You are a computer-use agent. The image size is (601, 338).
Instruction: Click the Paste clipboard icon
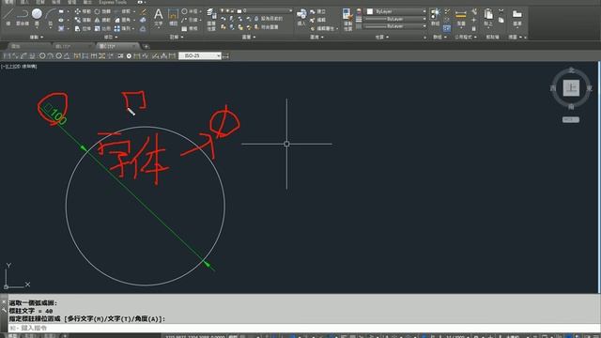pos(488,17)
